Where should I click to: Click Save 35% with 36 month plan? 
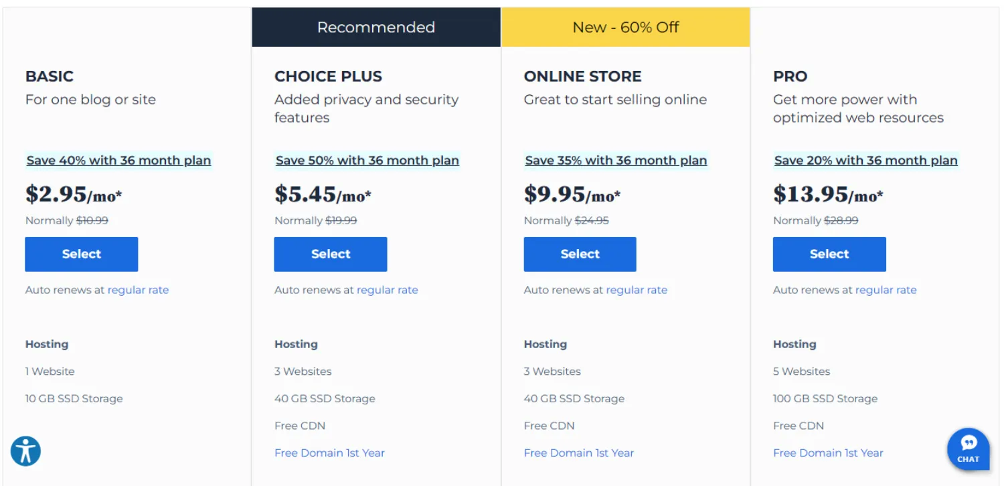pos(616,160)
